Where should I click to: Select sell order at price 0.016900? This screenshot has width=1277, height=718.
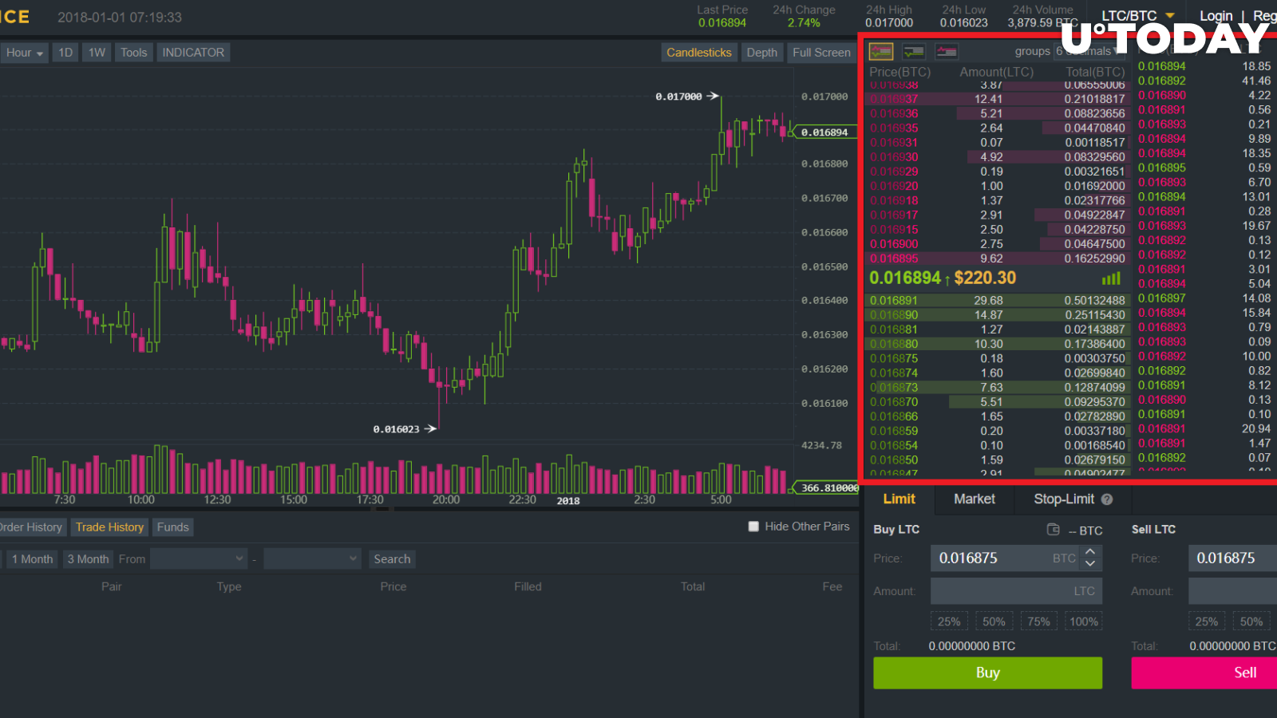997,244
